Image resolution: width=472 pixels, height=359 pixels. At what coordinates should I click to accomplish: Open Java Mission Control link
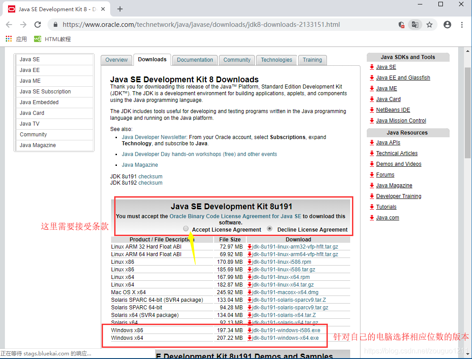[401, 121]
